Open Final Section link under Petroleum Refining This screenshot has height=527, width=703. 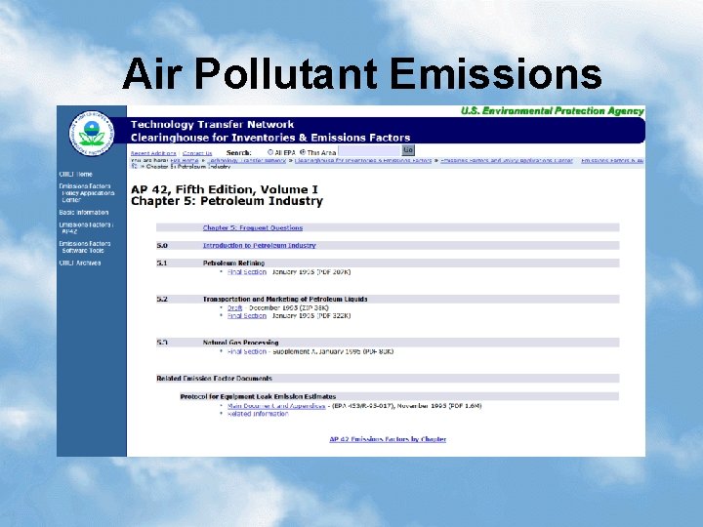(x=247, y=272)
